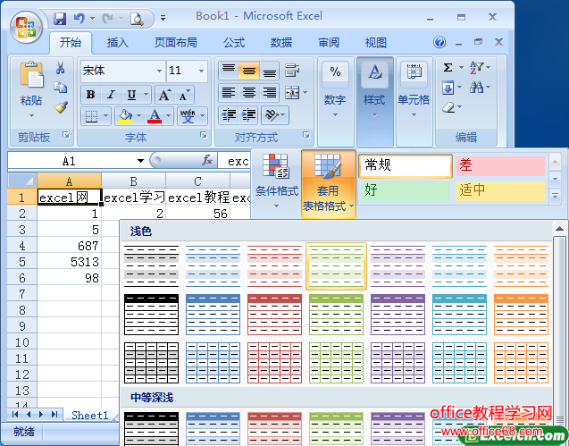Increase font size with the large A
This screenshot has width=569, height=446.
click(x=164, y=95)
